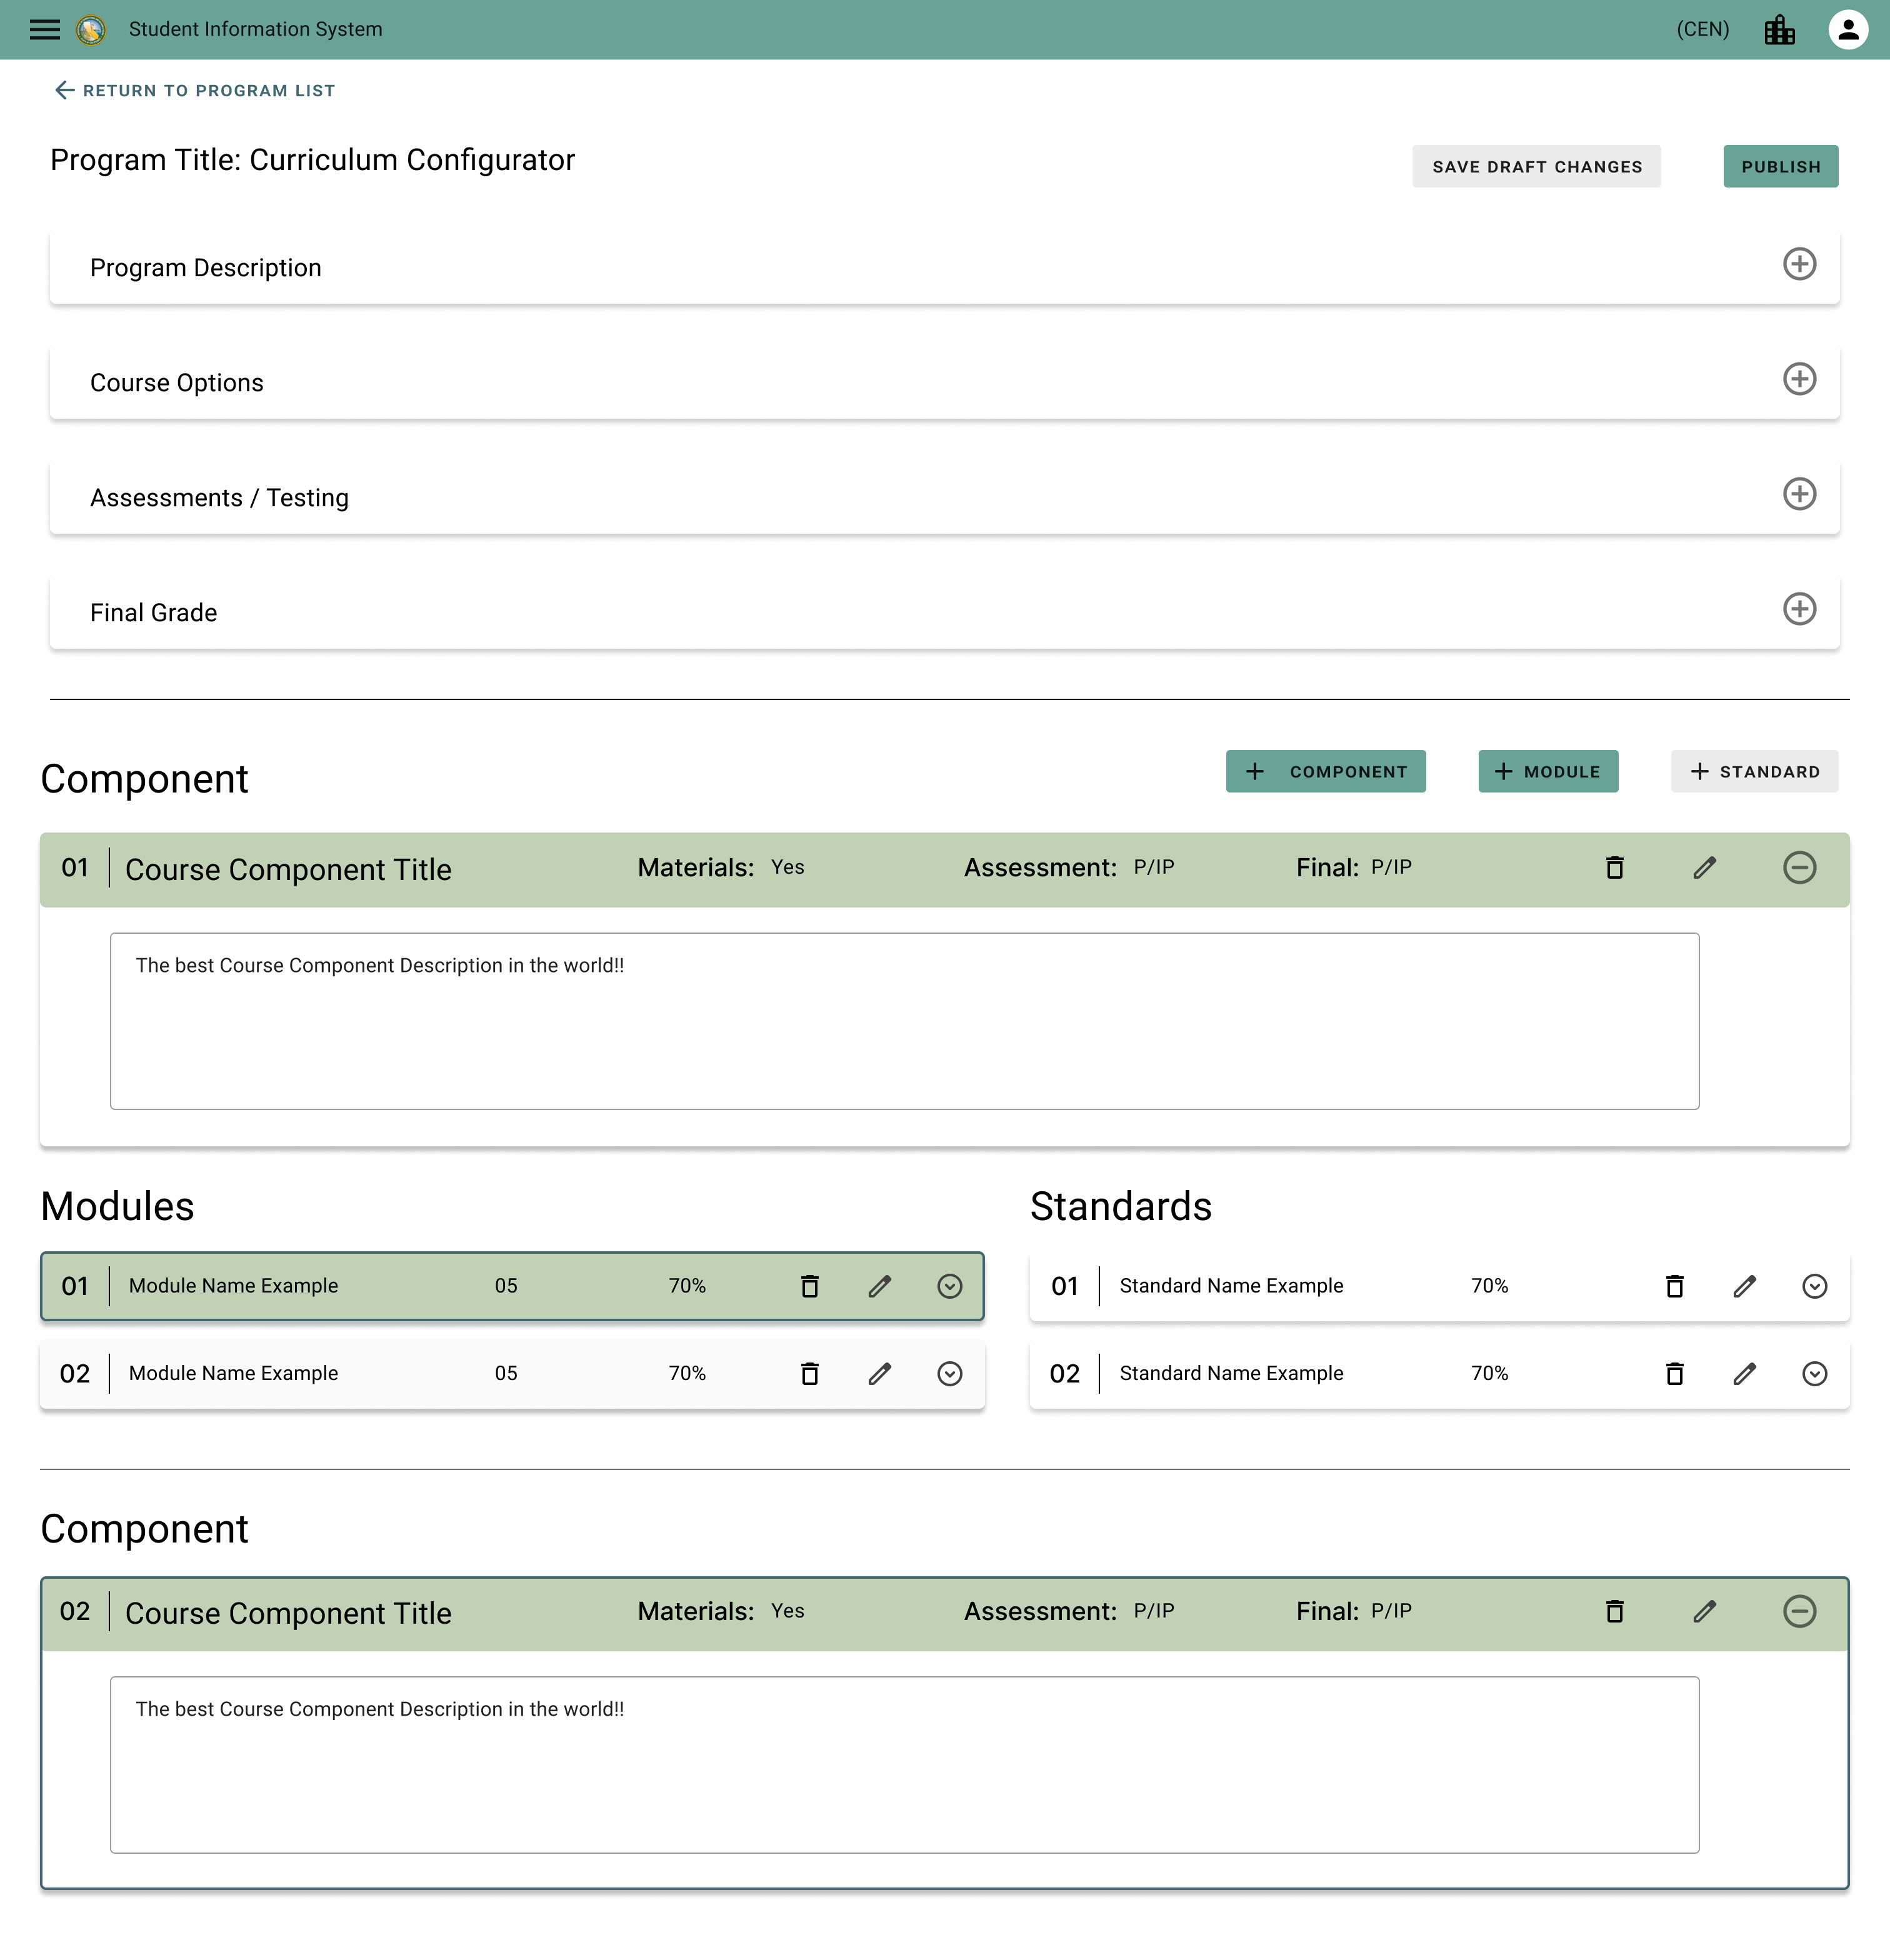Expand the Course Options section
This screenshot has height=1960, width=1890.
tap(1800, 379)
